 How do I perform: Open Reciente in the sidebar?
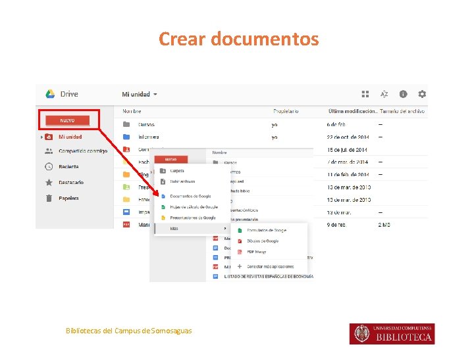coord(68,166)
